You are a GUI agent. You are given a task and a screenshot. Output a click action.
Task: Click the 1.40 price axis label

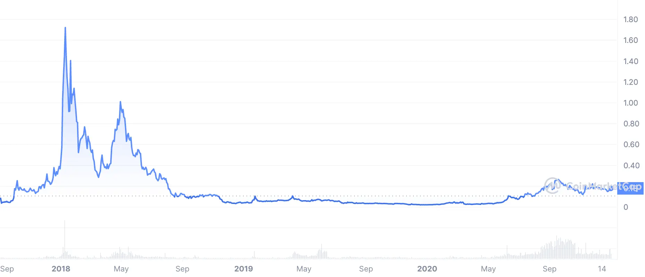coord(631,61)
